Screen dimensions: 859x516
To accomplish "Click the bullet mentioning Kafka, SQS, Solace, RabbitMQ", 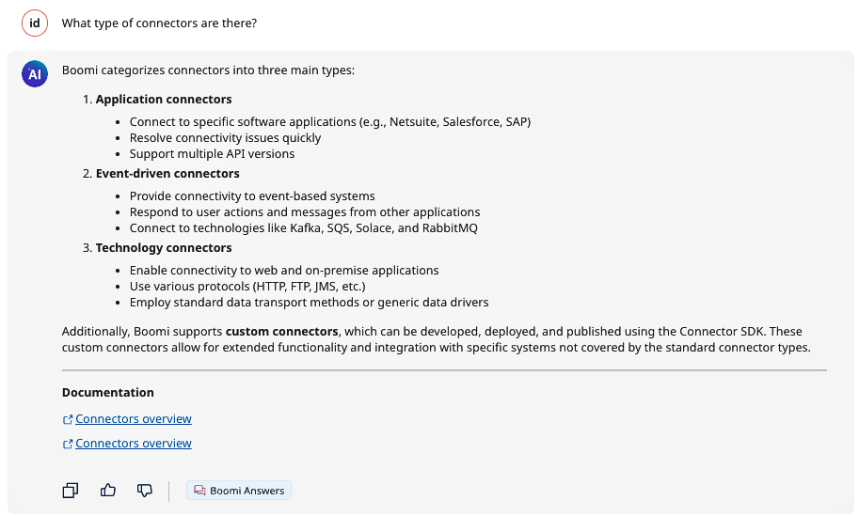I will (x=304, y=228).
